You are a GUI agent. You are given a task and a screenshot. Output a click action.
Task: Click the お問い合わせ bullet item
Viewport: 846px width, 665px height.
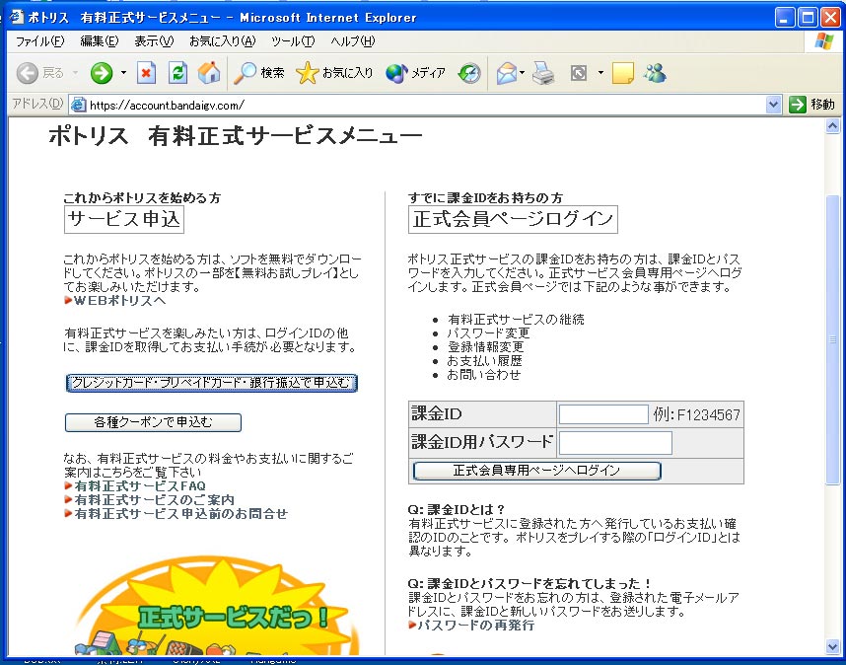[x=484, y=375]
